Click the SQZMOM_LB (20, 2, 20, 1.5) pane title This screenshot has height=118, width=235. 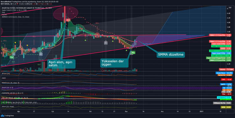click(x=13, y=93)
